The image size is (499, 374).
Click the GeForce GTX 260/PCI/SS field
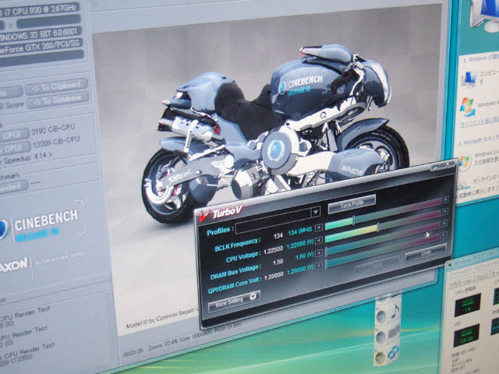click(x=41, y=48)
